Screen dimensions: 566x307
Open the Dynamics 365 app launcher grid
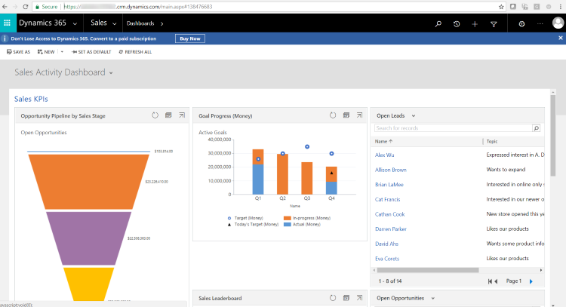click(x=8, y=23)
